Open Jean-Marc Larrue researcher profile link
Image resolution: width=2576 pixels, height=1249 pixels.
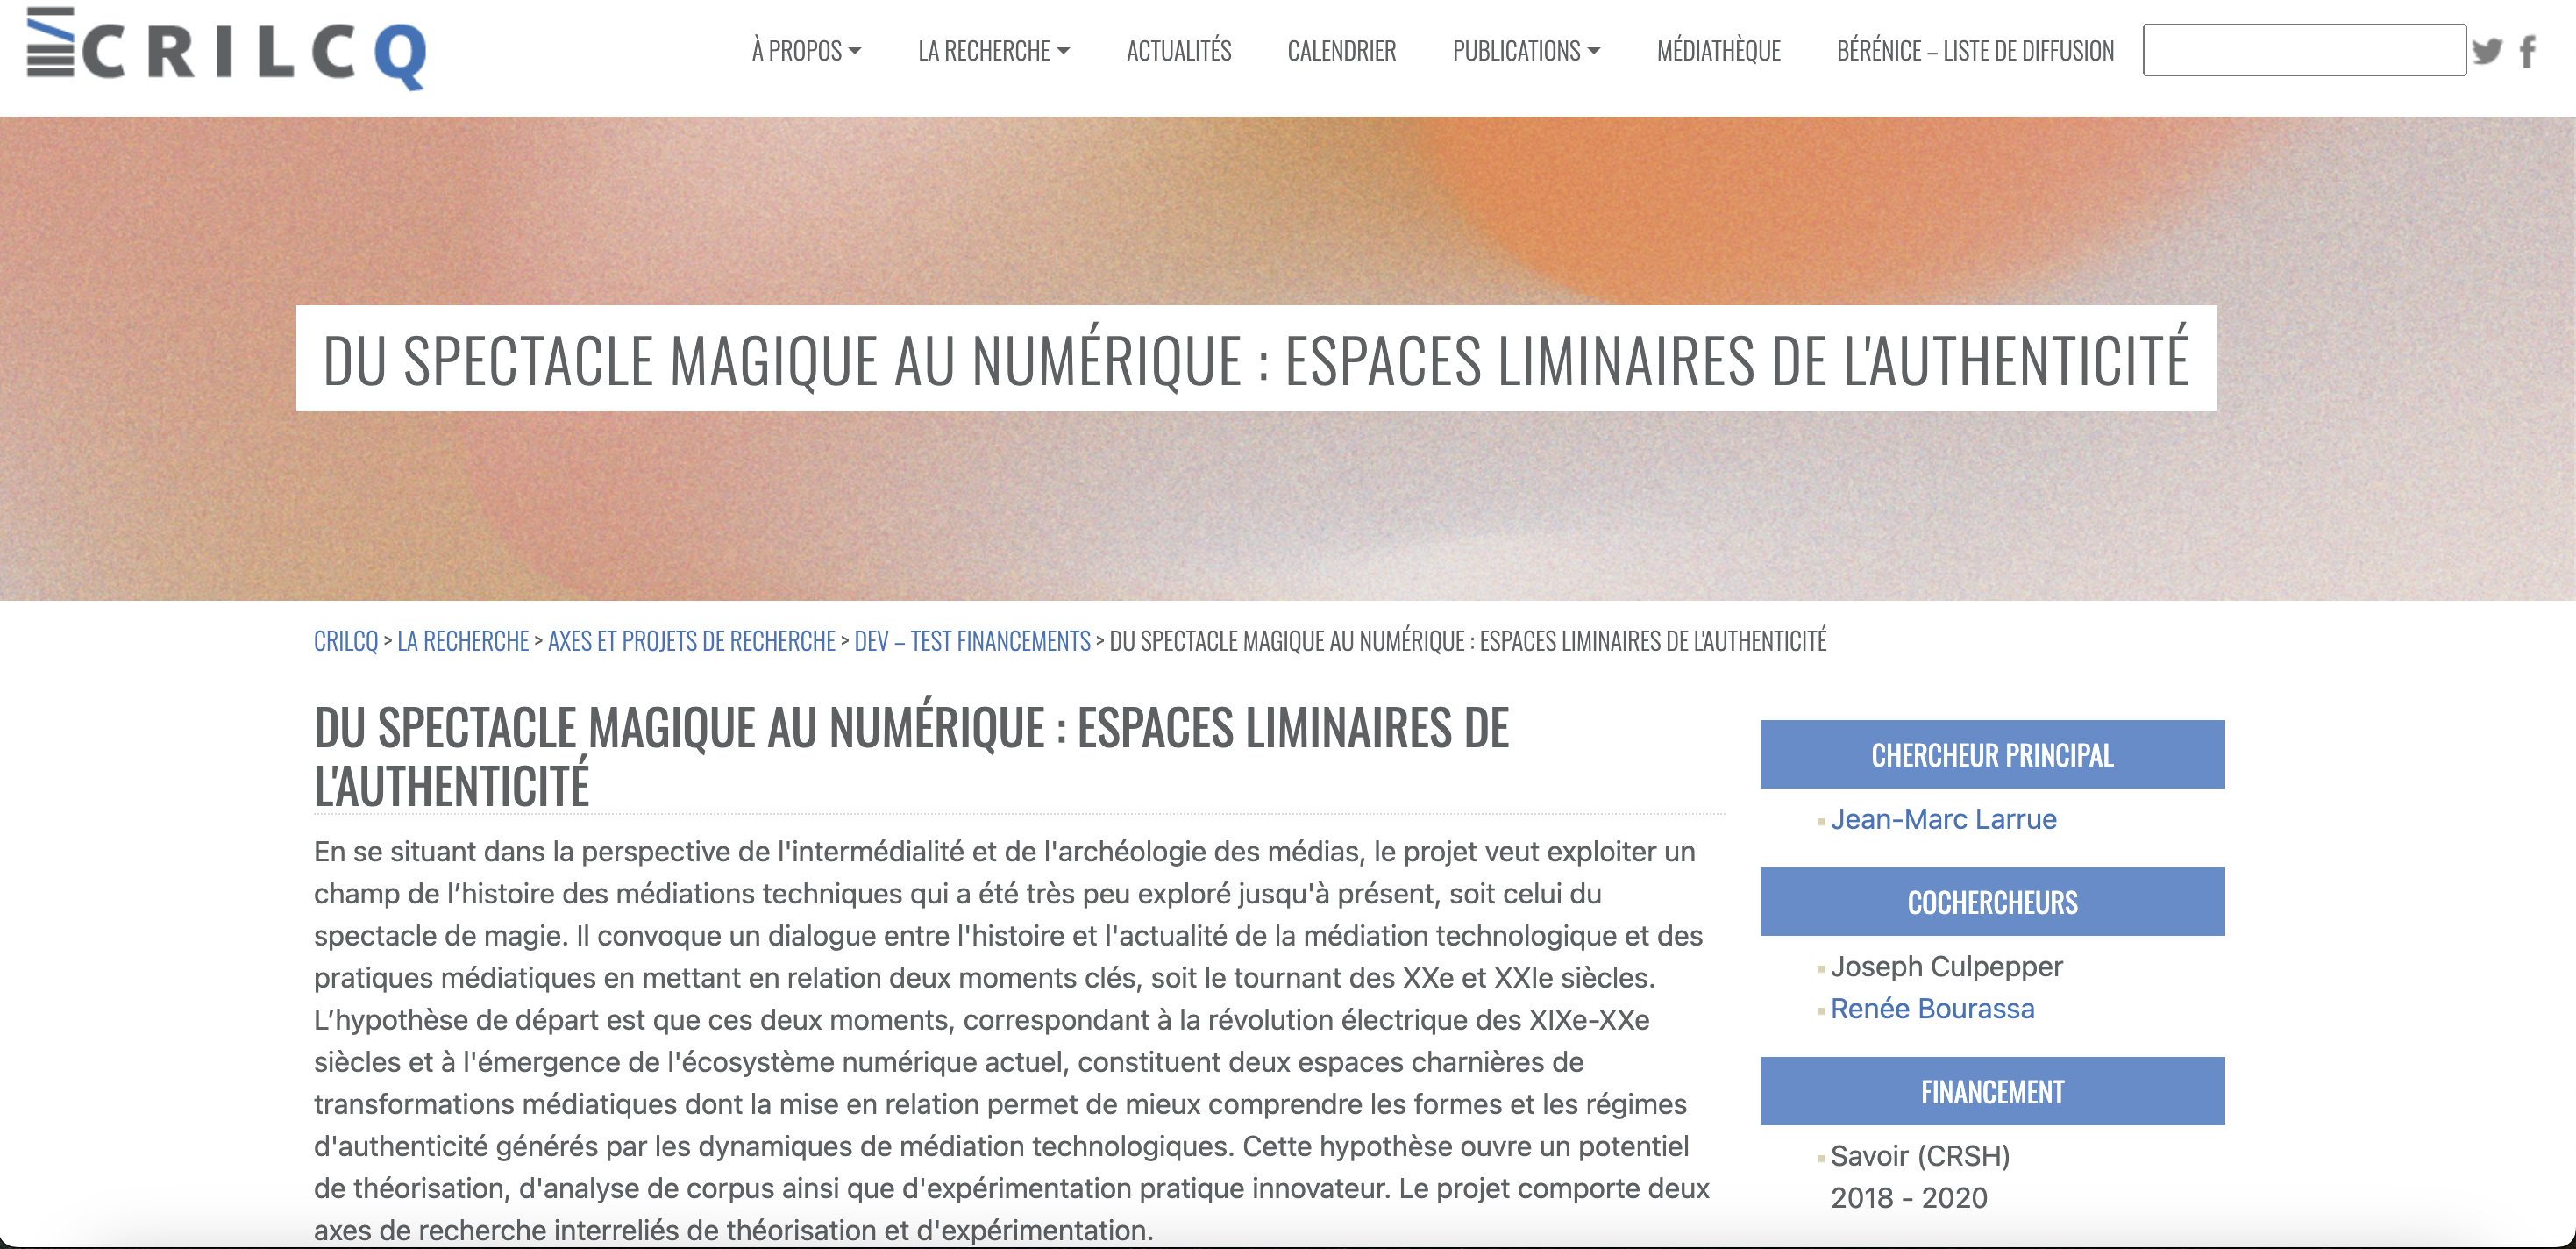click(x=1943, y=819)
